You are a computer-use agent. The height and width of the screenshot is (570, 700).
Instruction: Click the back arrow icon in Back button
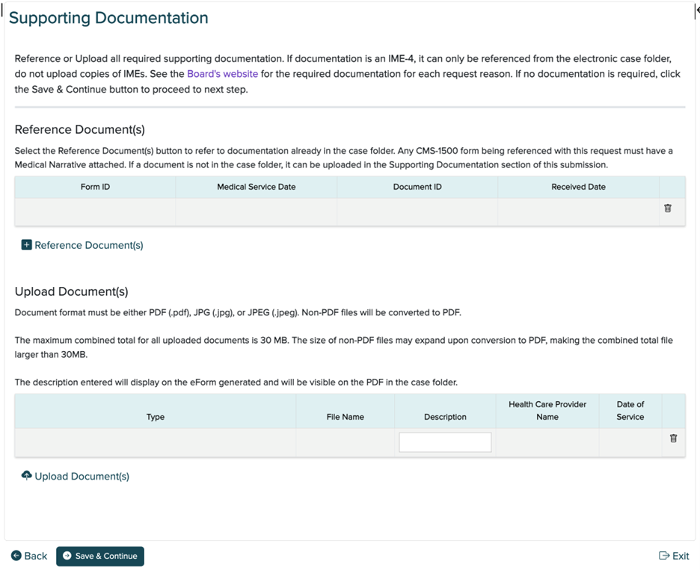(16, 556)
